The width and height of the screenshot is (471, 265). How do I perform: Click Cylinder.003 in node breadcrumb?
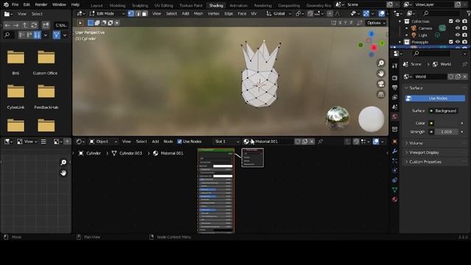(131, 153)
